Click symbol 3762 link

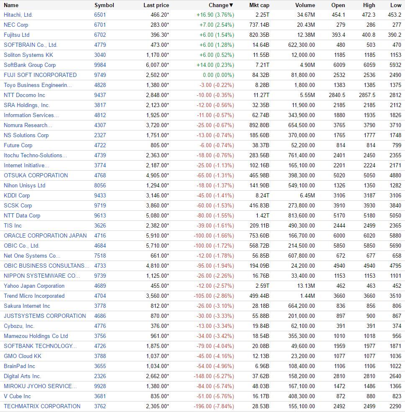pos(100,406)
